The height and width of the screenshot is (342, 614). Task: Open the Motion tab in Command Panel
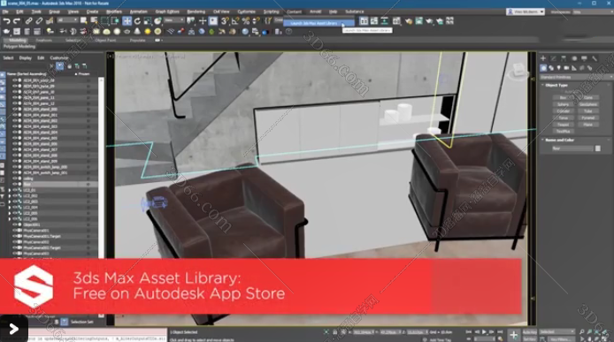point(574,58)
